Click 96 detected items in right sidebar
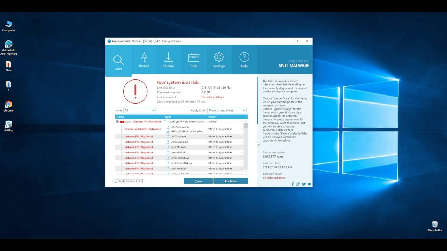 click(x=274, y=178)
